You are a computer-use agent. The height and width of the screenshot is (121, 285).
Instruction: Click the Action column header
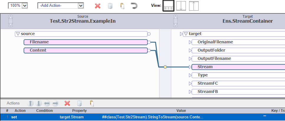tap(20, 111)
